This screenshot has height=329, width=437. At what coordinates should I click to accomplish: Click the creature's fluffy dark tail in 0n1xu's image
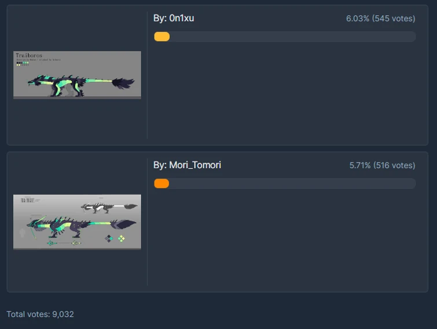(x=123, y=83)
